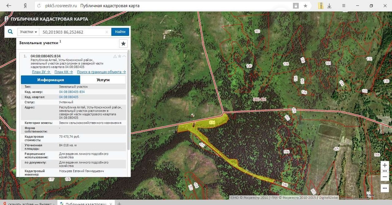The width and height of the screenshot is (392, 205).
Task: Clear the search field with the X
Action: tap(107, 32)
